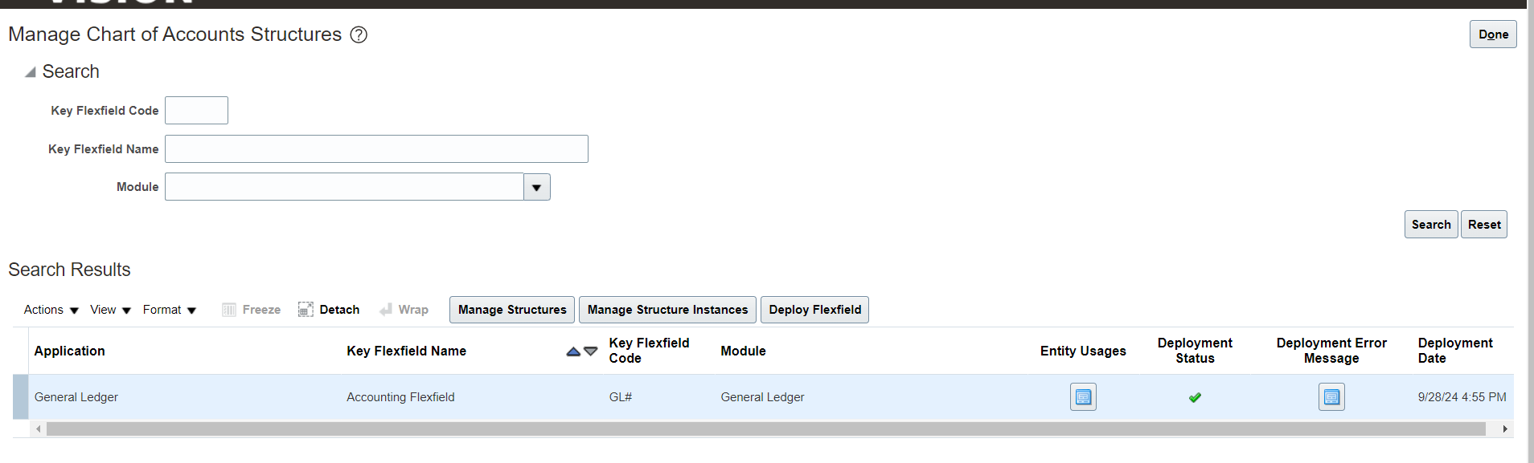
Task: Open Entity Usages icon for General Ledger
Action: tap(1083, 397)
